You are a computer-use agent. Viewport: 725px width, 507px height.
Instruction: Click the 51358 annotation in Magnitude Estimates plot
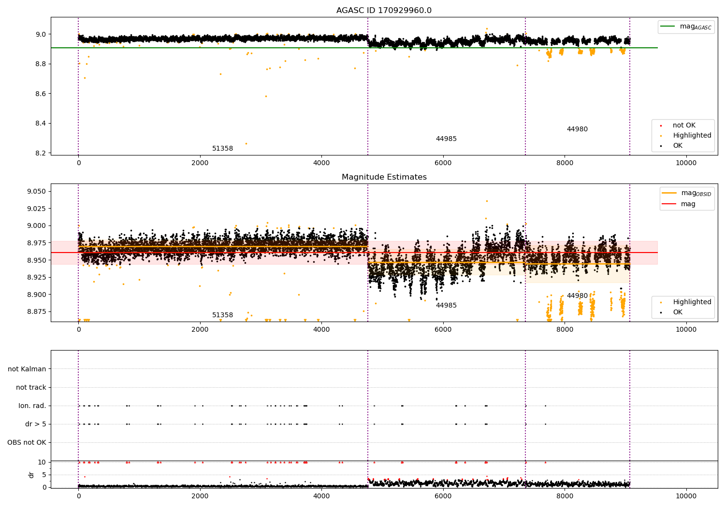point(222,315)
